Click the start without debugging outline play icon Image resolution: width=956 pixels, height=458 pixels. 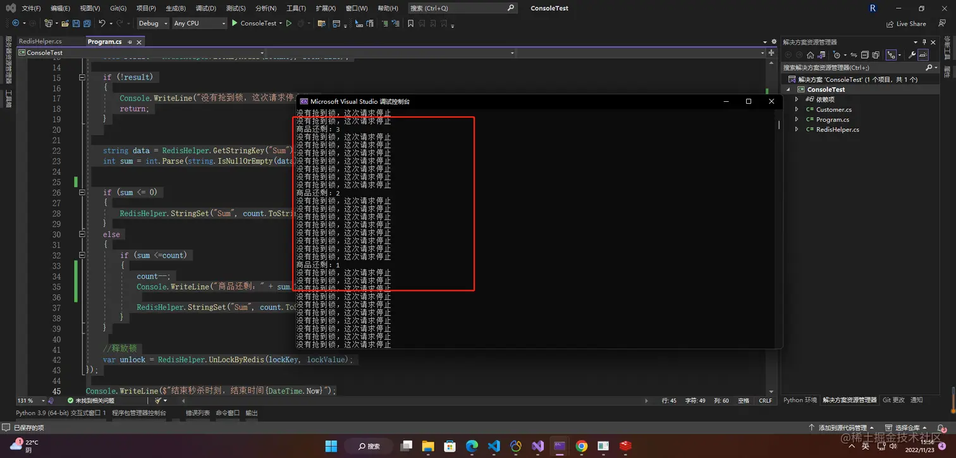click(289, 23)
